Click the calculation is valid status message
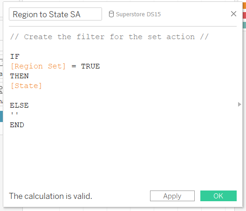246x211 pixels. click(50, 196)
